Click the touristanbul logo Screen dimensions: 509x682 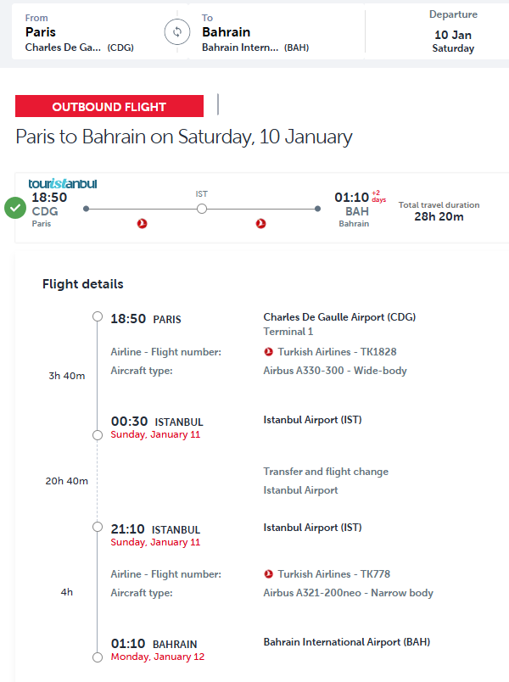pos(63,183)
